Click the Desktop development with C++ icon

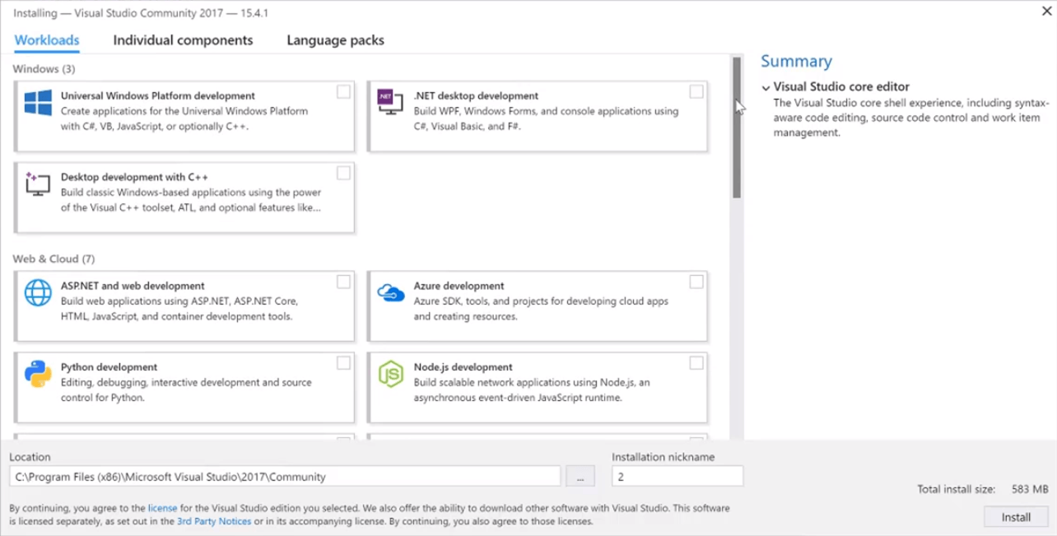click(x=38, y=184)
